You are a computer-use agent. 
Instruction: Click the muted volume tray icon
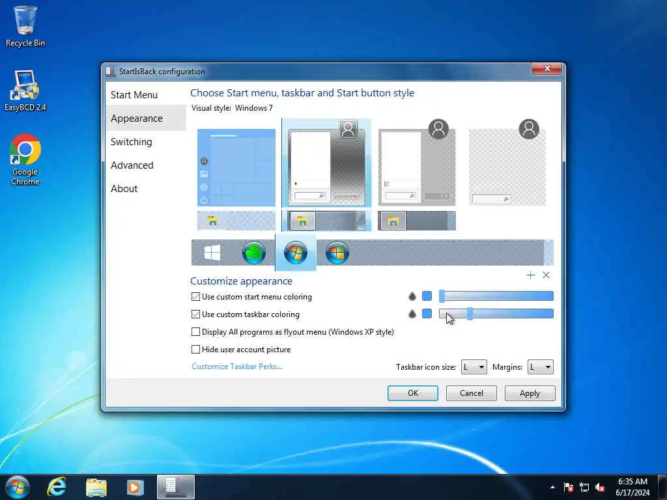pyautogui.click(x=600, y=487)
